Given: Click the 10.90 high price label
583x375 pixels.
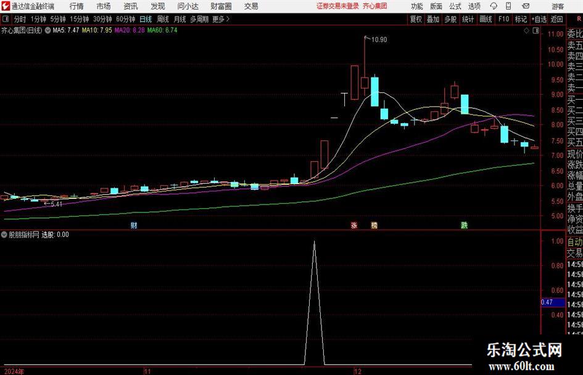Looking at the screenshot, I should (x=379, y=40).
